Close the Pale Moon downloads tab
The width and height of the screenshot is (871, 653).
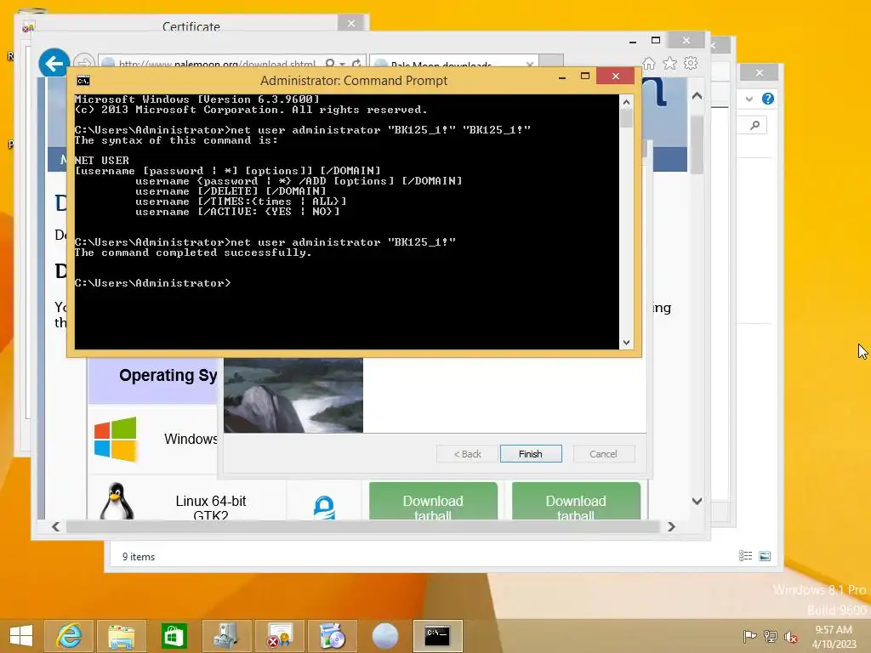[530, 64]
